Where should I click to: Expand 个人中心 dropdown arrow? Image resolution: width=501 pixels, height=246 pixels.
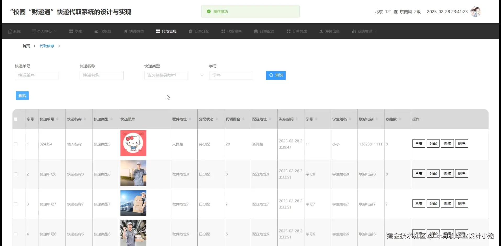(x=55, y=31)
